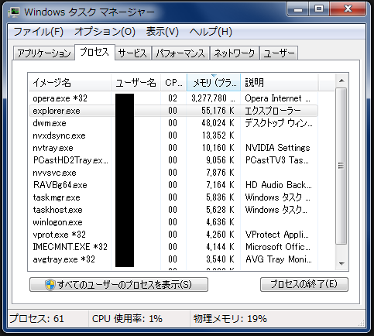This screenshot has height=336, width=374.
Task: Click the 物理メモリ: 19% status entry
Action: tap(230, 319)
